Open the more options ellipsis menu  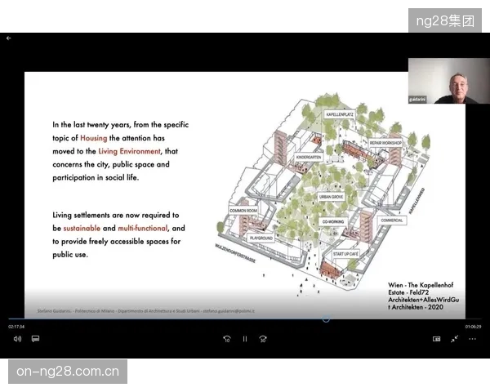coord(473,339)
